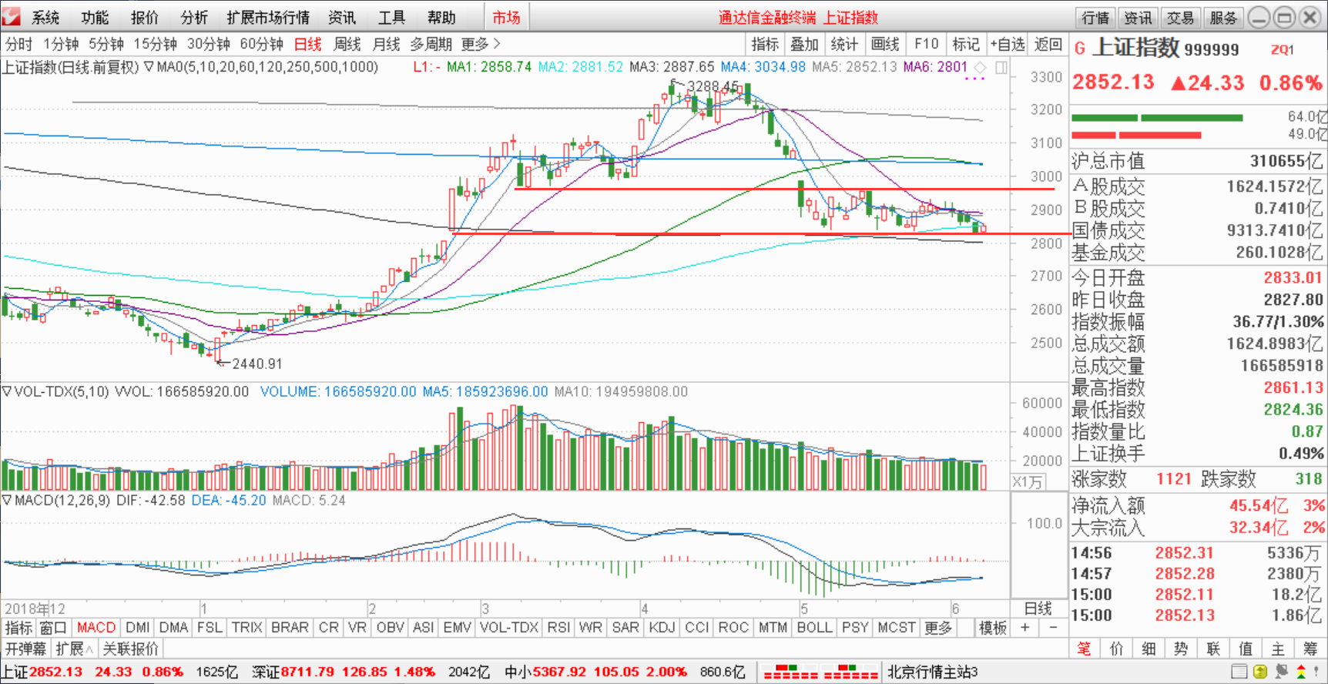
Task: Expand the MACD indicator dropdown triangle
Action: (x=7, y=500)
